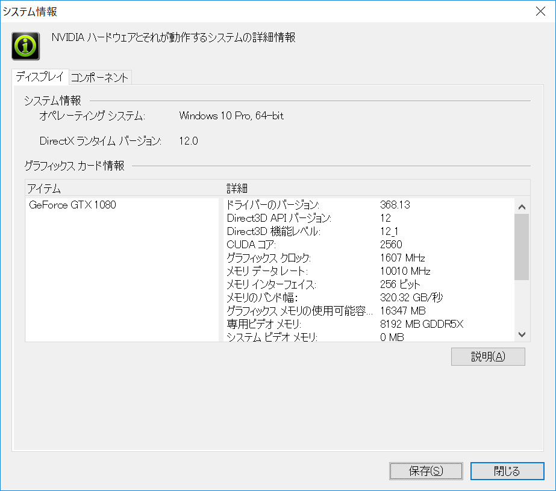The image size is (556, 491).
Task: Click the 詳細 column header
Action: pyautogui.click(x=237, y=188)
